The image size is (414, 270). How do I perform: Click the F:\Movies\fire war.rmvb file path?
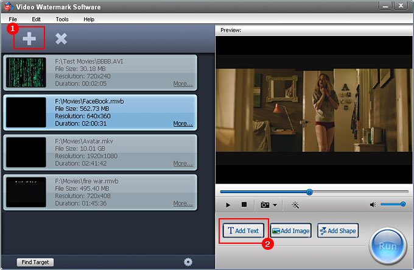[x=86, y=181]
